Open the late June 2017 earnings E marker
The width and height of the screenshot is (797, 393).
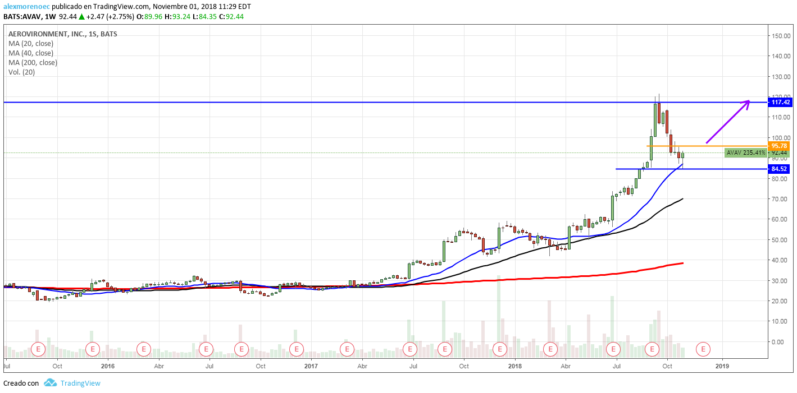411,349
